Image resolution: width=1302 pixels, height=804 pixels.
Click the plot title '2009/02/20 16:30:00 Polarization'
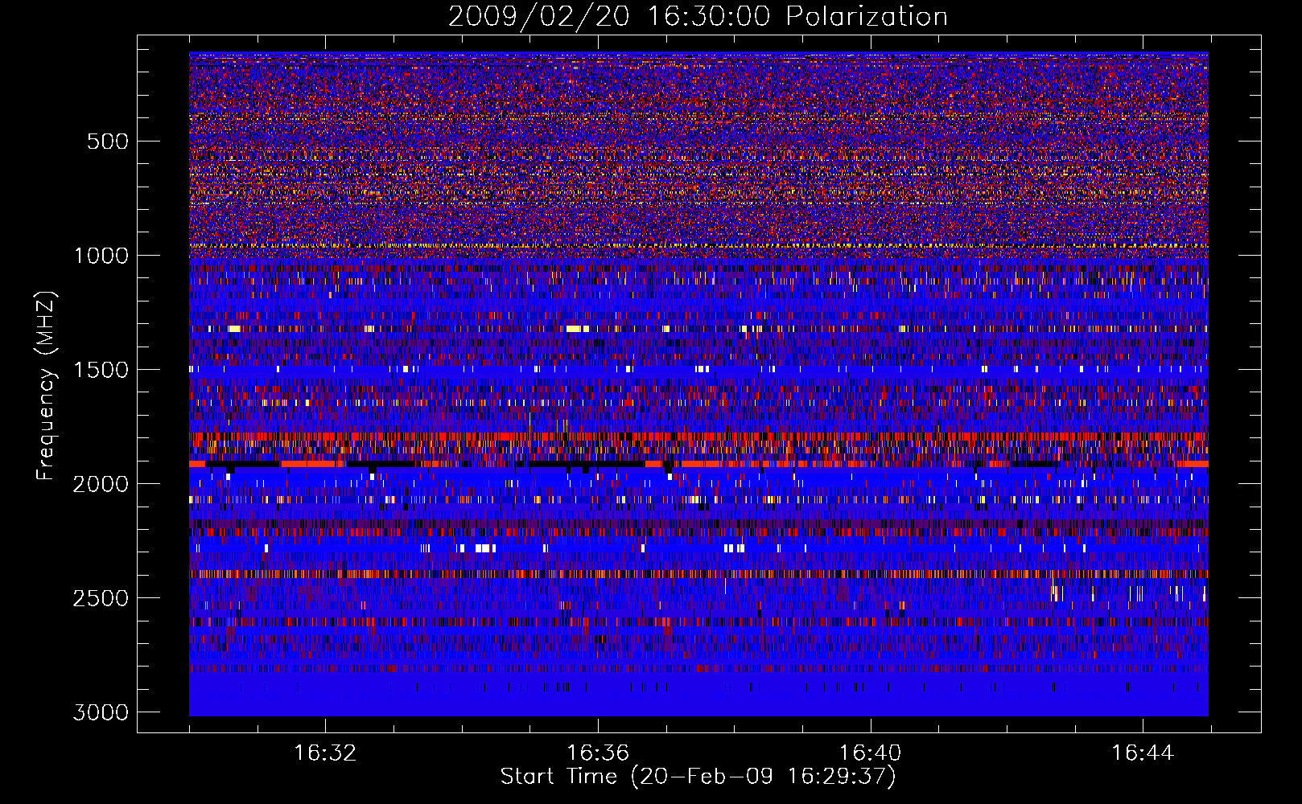pos(698,16)
